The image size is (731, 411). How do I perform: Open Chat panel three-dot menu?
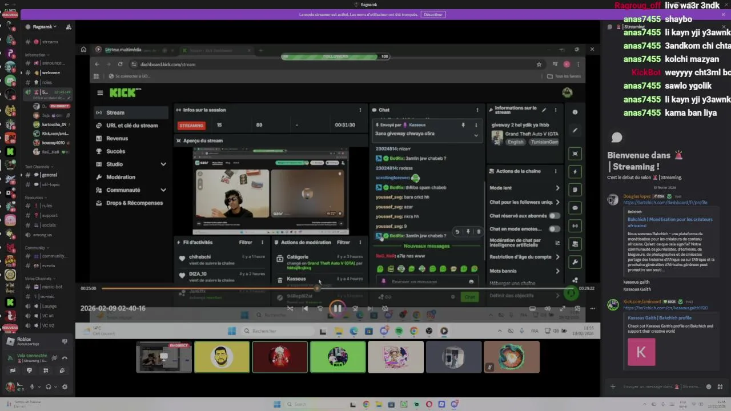coord(477,110)
